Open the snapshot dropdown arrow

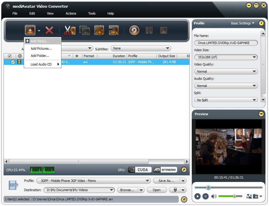[261, 196]
